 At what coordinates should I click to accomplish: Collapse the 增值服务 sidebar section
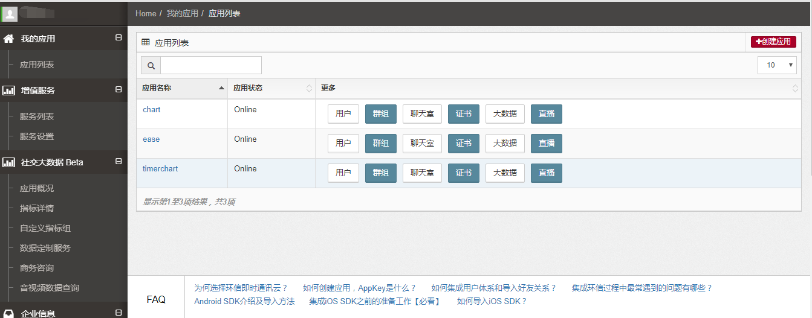[119, 90]
